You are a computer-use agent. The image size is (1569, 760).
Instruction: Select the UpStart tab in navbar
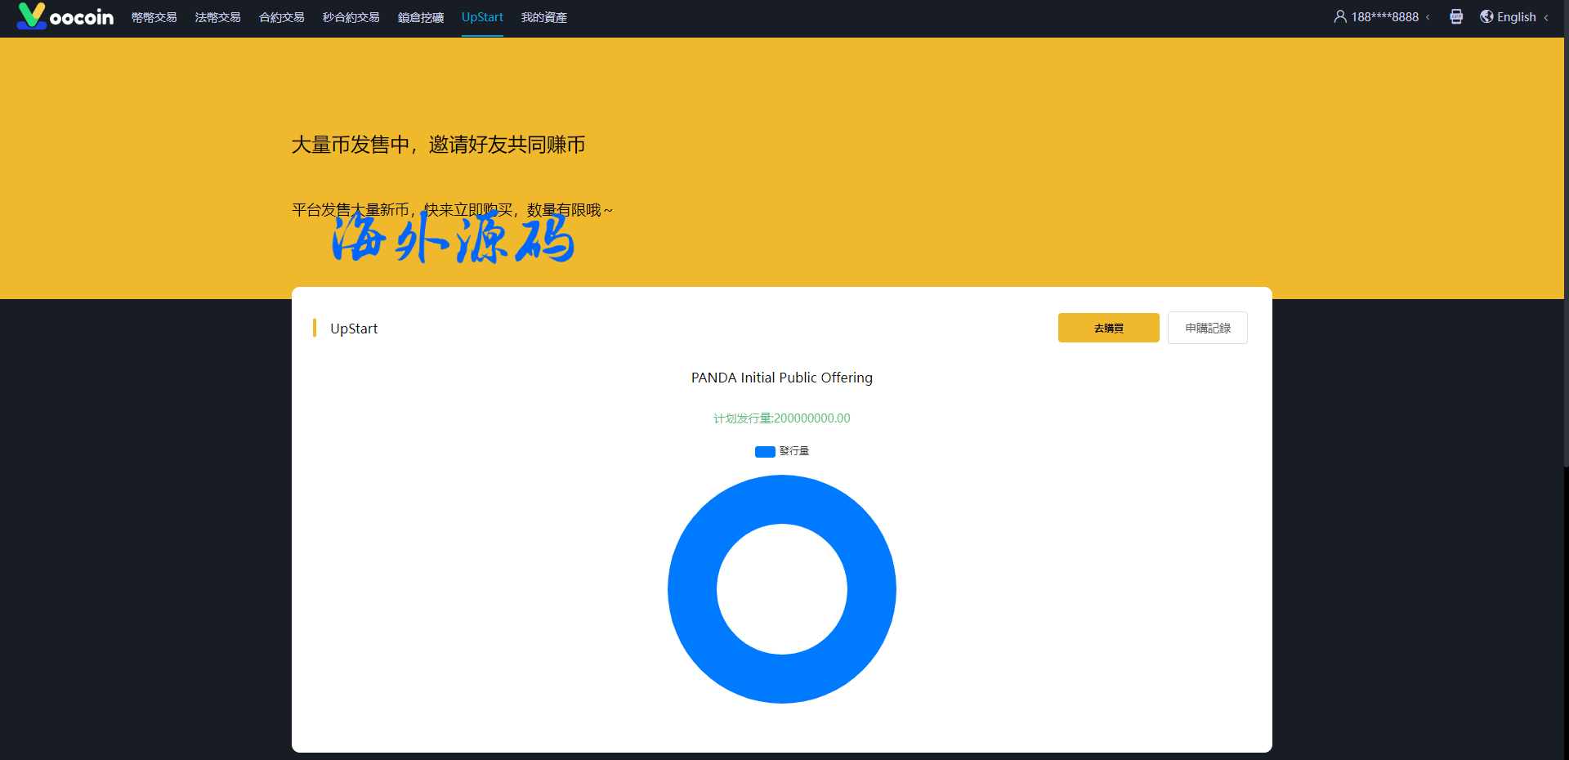point(482,17)
